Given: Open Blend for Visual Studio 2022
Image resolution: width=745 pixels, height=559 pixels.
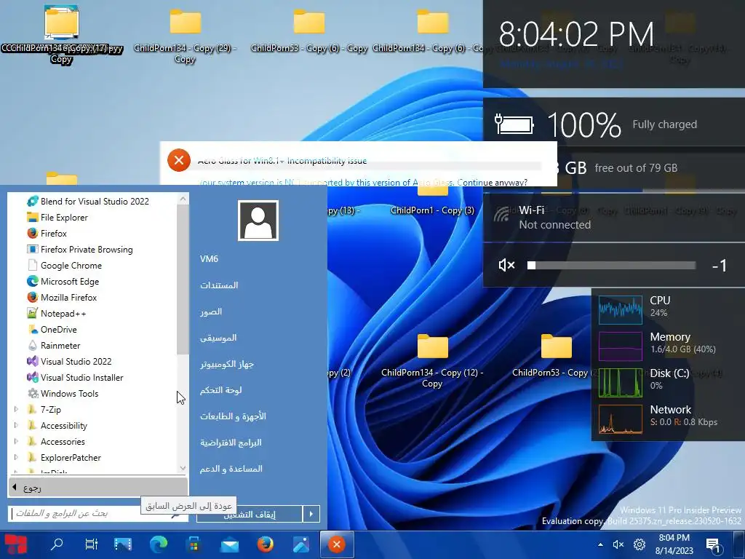Looking at the screenshot, I should 88,201.
